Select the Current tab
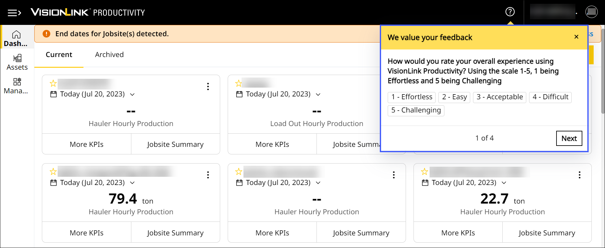This screenshot has width=605, height=248. [x=59, y=55]
